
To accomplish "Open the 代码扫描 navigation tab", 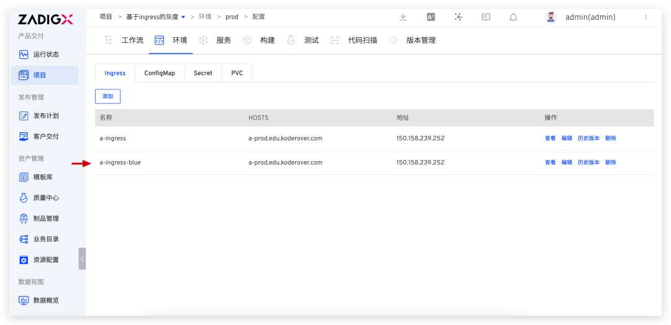I will pos(363,40).
